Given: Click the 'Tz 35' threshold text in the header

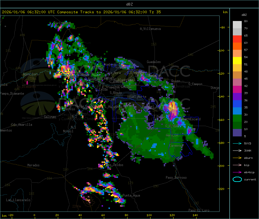Looking at the screenshot, I should [x=155, y=12].
